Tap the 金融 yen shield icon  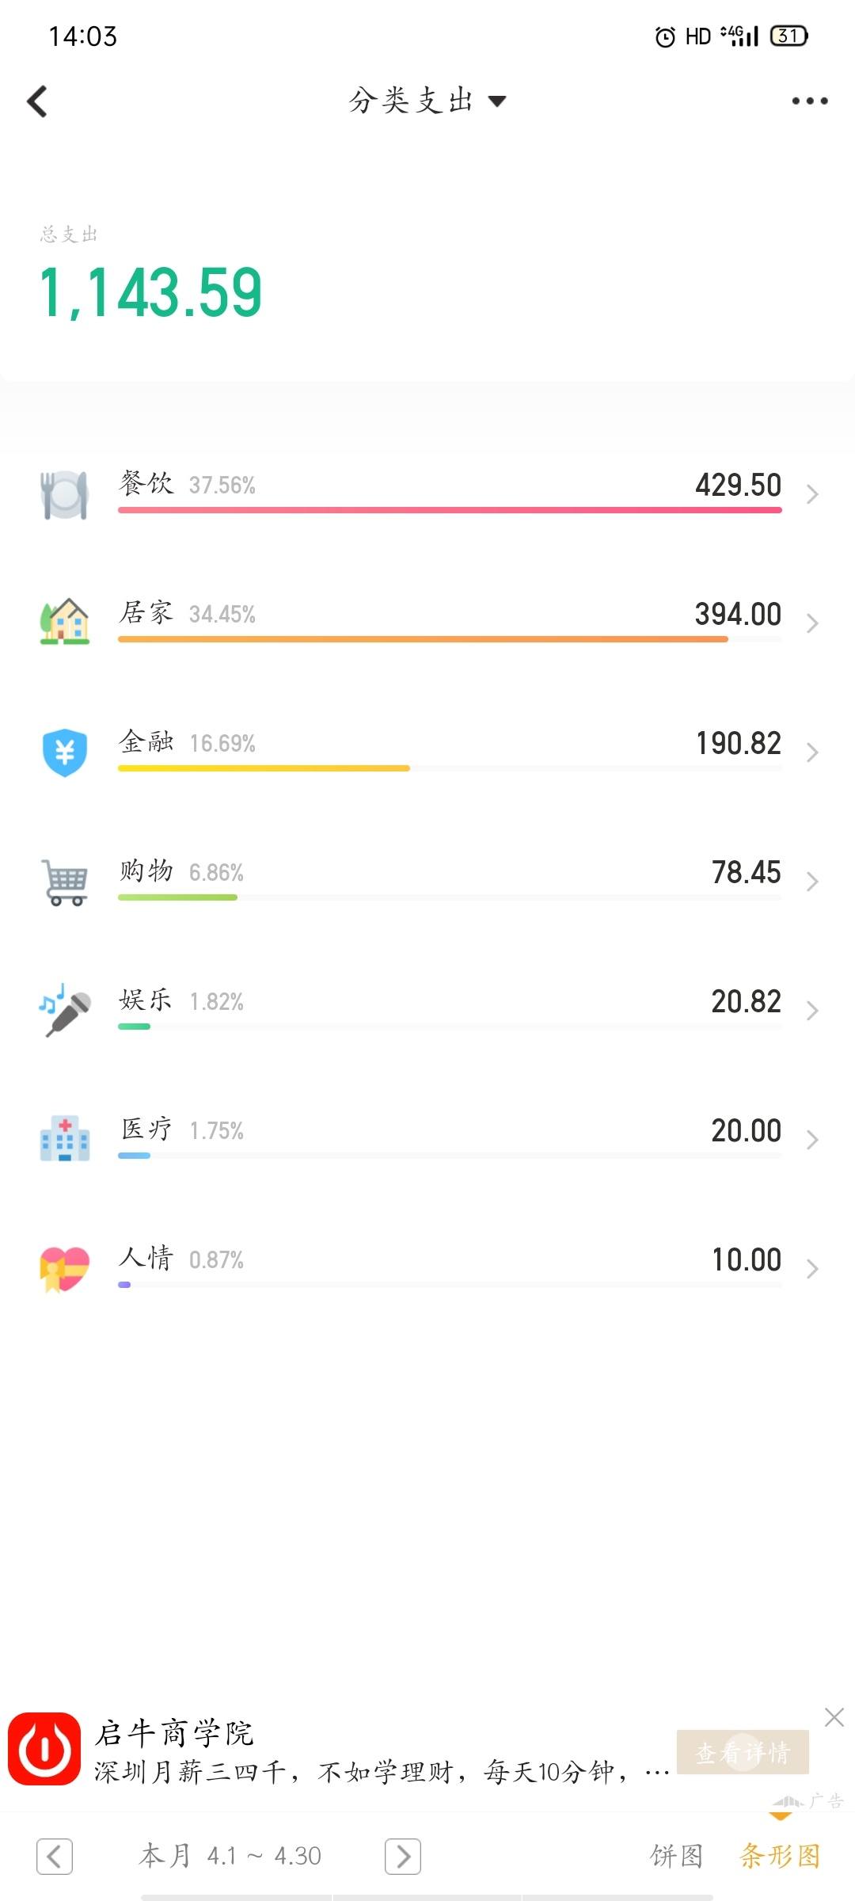pyautogui.click(x=64, y=752)
